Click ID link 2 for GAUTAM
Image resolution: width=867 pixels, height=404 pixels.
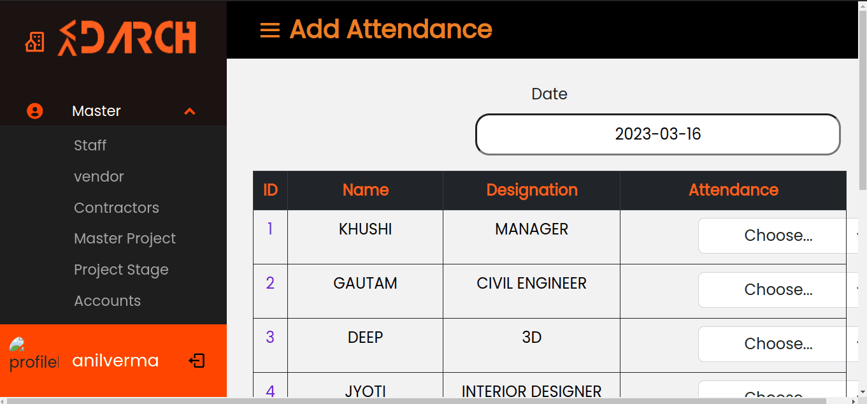pyautogui.click(x=270, y=283)
